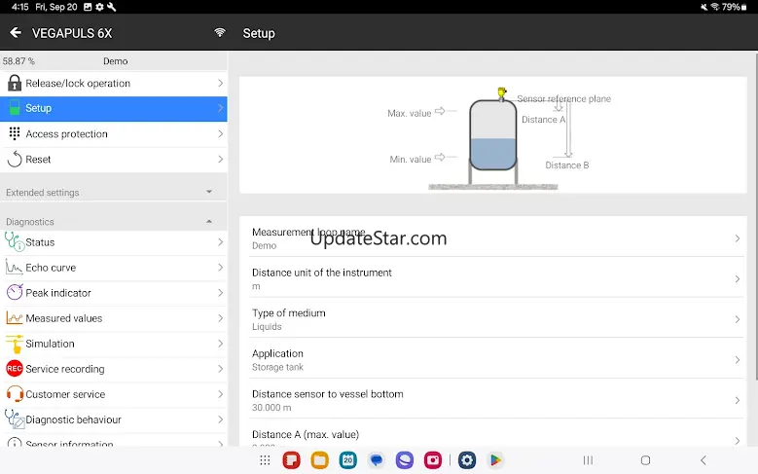This screenshot has height=474, width=758.
Task: Tap the home navigation button
Action: (645, 460)
